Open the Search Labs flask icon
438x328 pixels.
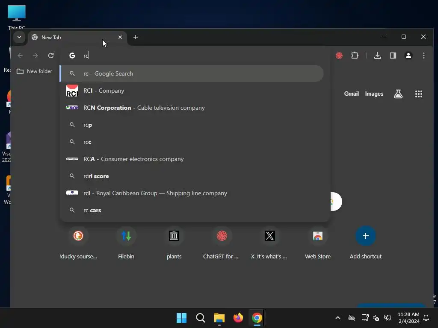coord(398,94)
